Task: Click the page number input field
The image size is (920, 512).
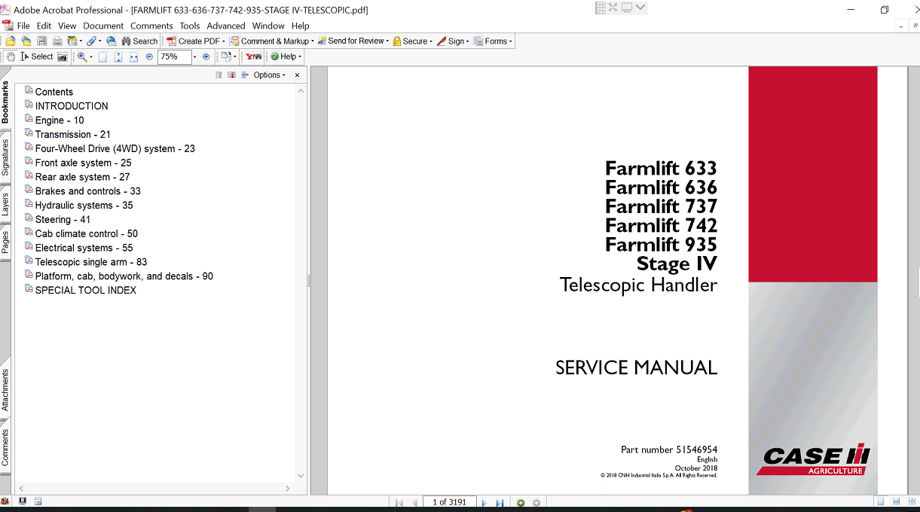Action: pos(449,502)
